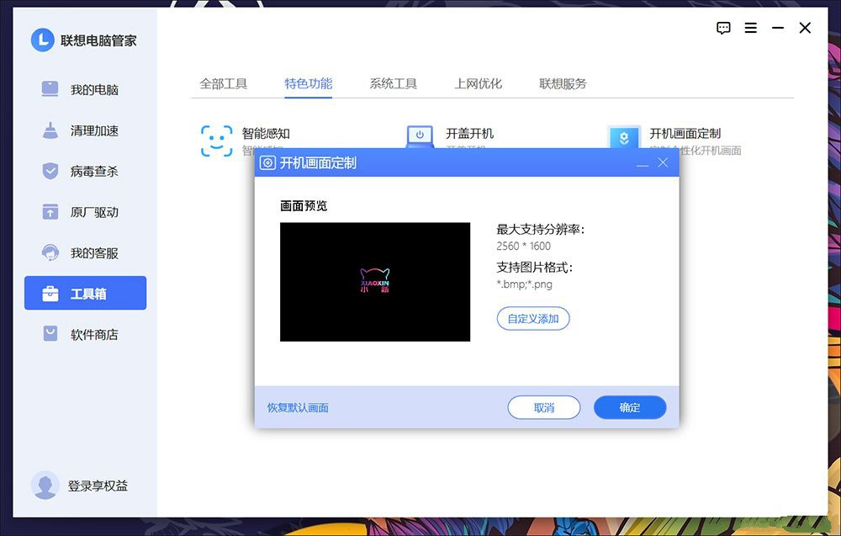Click the 病毒查杀 shield icon
Image resolution: width=841 pixels, height=536 pixels.
click(50, 171)
